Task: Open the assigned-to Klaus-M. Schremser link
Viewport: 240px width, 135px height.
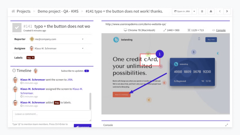Action: coord(52,91)
